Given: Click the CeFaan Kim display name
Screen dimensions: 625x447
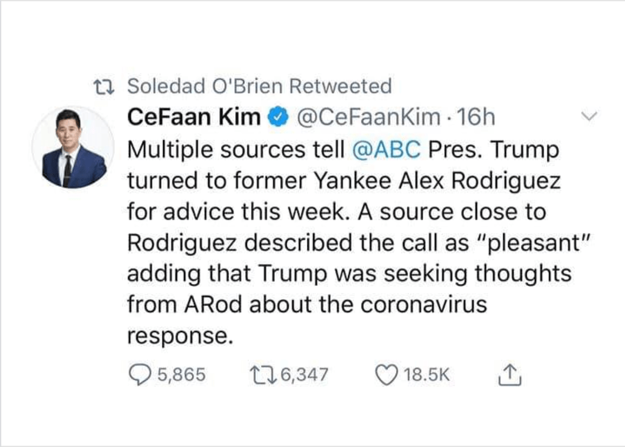Looking at the screenshot, I should (194, 117).
